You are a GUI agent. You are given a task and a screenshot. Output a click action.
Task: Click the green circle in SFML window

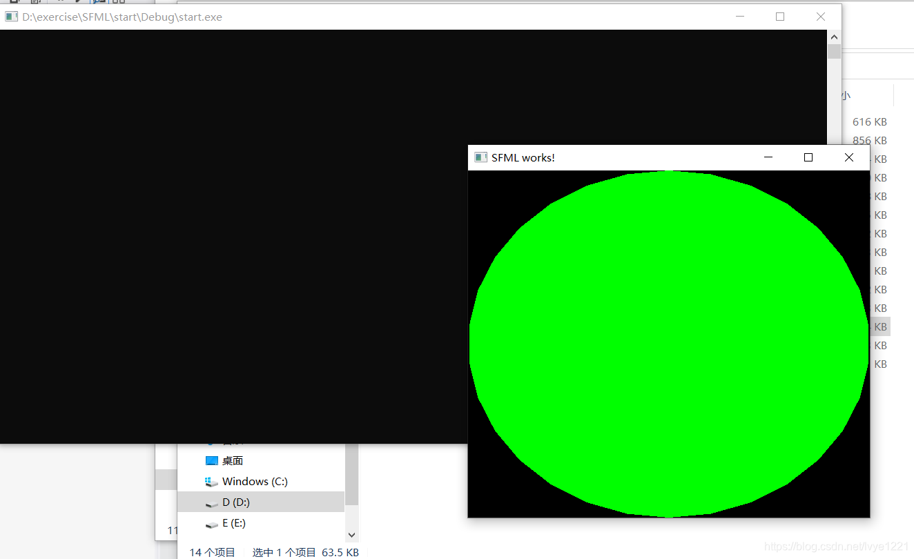(668, 344)
